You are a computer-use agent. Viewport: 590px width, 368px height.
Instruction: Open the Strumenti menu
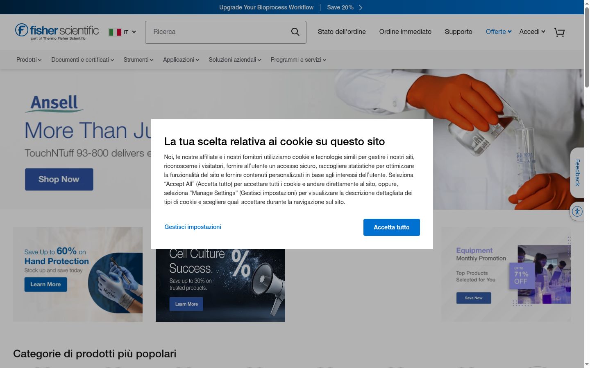tap(138, 60)
